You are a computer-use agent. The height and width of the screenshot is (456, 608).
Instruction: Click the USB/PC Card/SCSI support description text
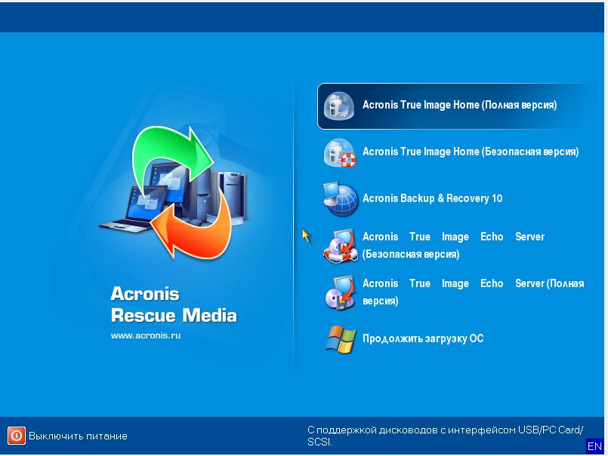445,436
